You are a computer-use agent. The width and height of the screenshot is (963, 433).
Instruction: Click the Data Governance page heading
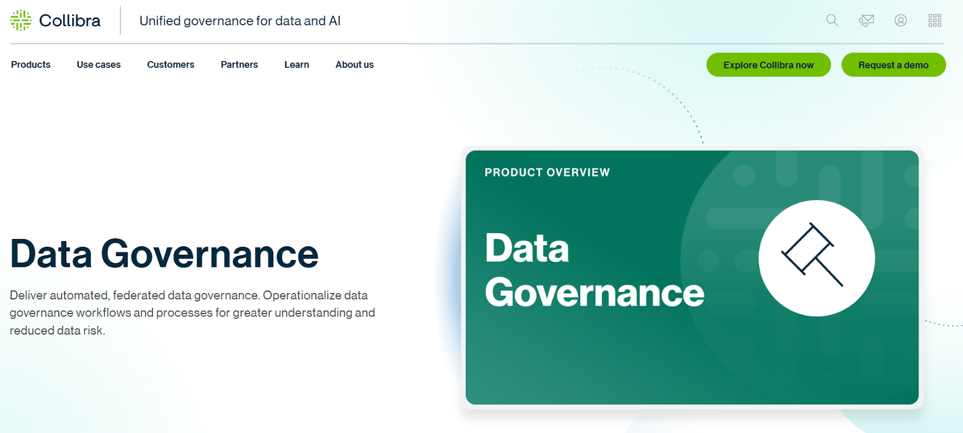(x=164, y=254)
